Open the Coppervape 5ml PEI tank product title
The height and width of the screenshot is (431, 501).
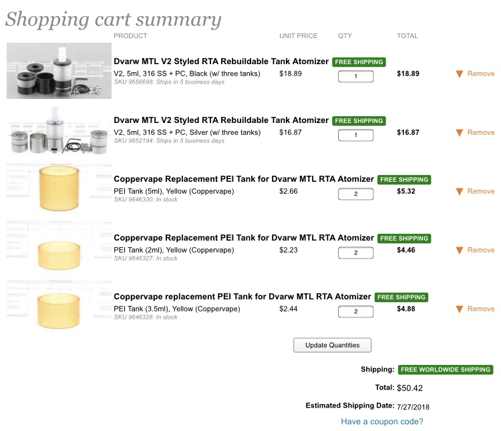tap(244, 179)
